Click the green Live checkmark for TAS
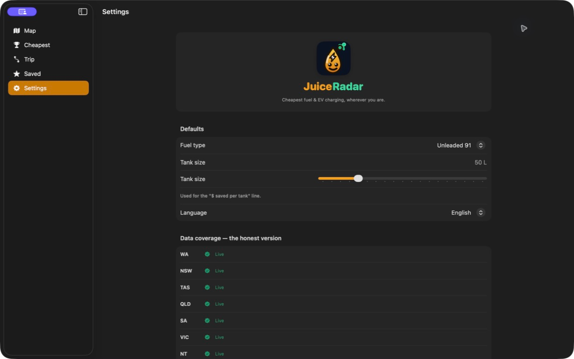Screen dimensions: 574x359 (207, 288)
